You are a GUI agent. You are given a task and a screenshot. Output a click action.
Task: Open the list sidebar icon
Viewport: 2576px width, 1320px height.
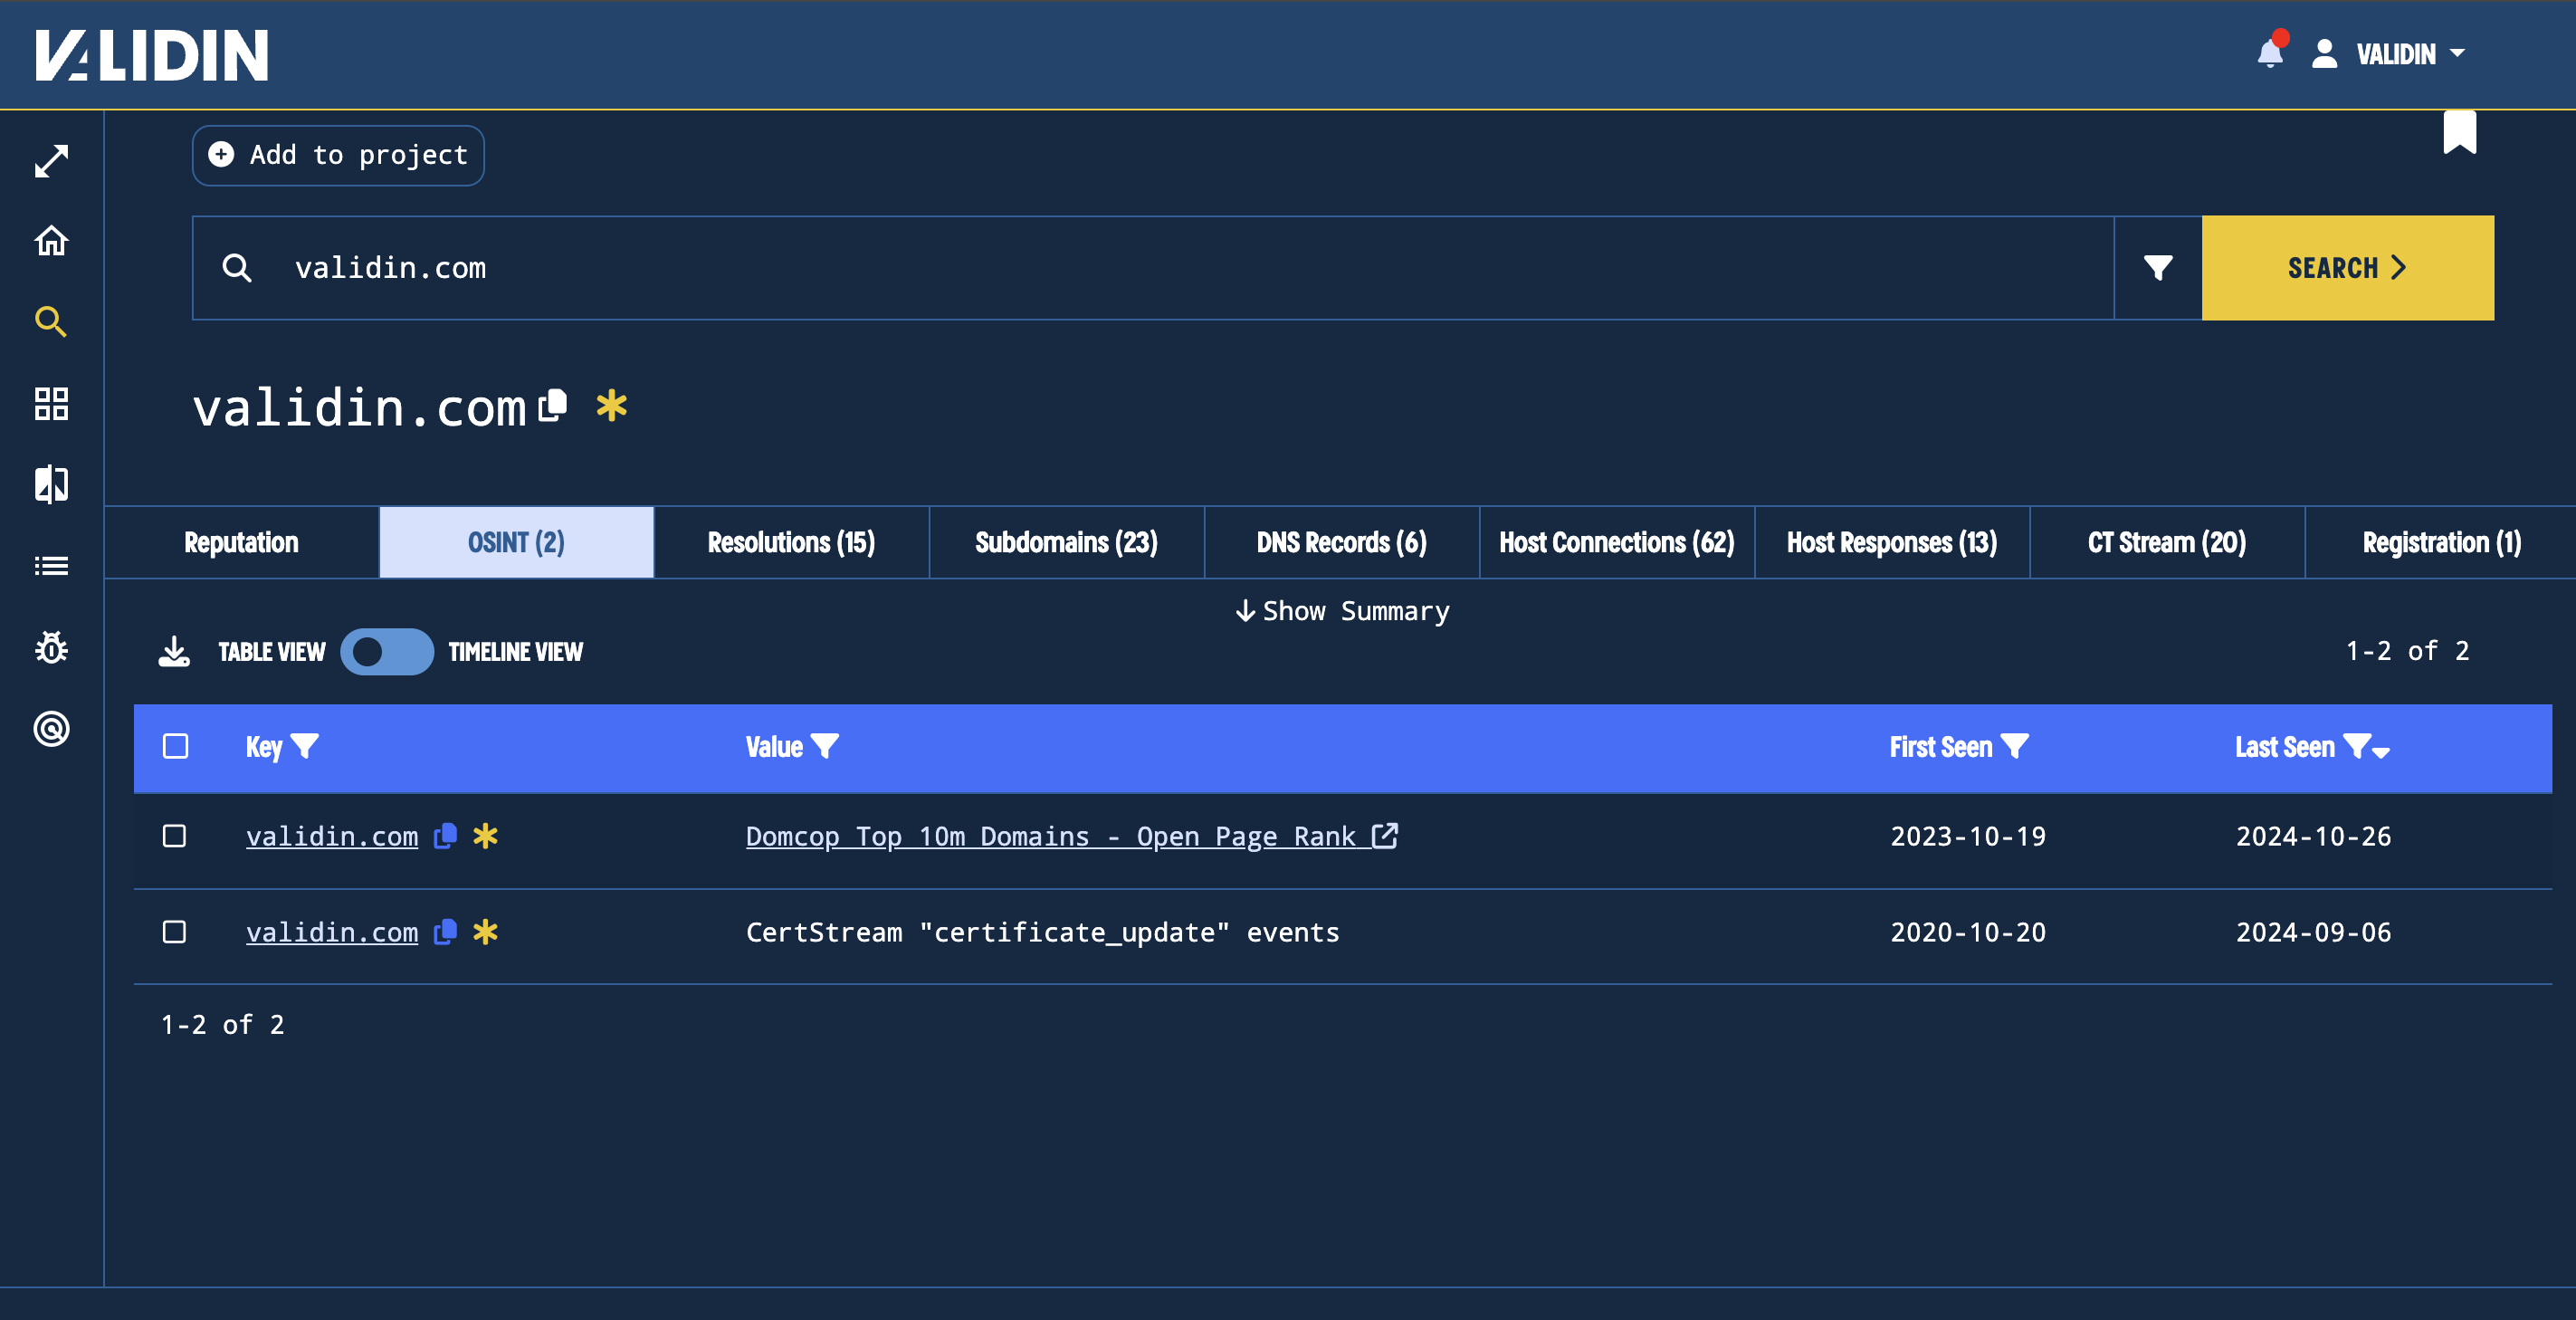pos(51,566)
